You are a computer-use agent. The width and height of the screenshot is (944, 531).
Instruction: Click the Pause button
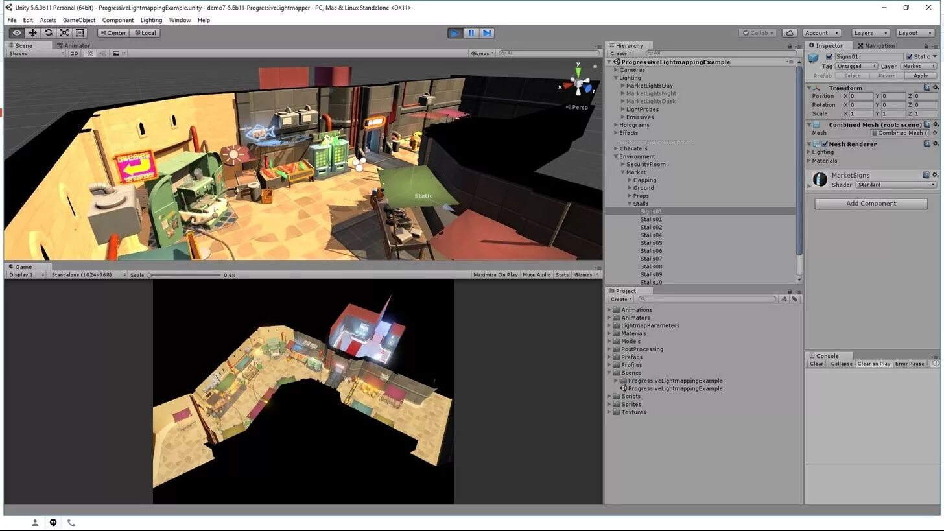coord(471,32)
